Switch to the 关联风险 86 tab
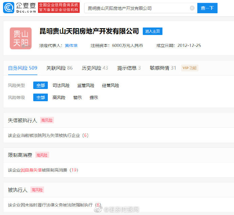Screen dimensions: 234x215 coord(59,68)
